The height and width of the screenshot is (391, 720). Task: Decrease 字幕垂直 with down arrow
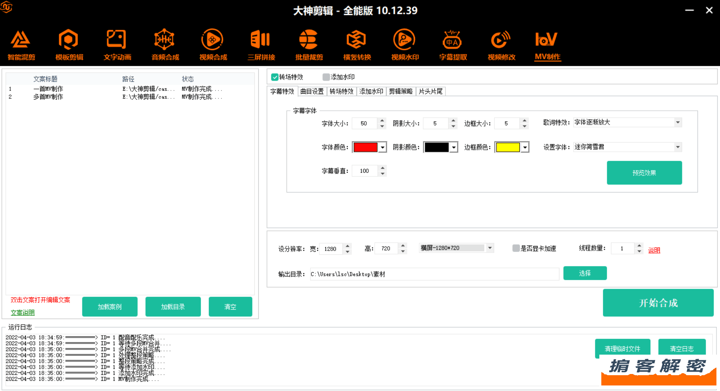tap(383, 174)
